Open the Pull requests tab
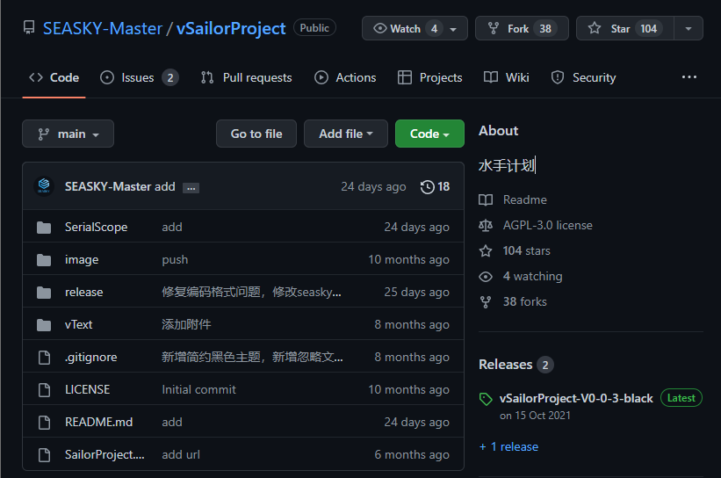Viewport: 721px width, 478px height. (x=247, y=77)
